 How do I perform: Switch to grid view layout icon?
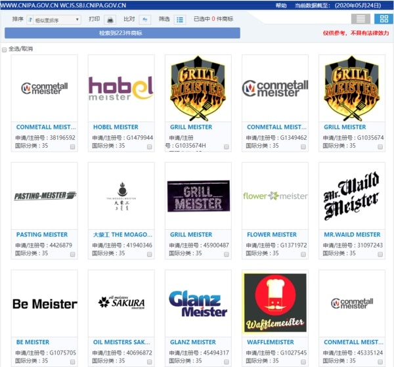pyautogui.click(x=383, y=19)
